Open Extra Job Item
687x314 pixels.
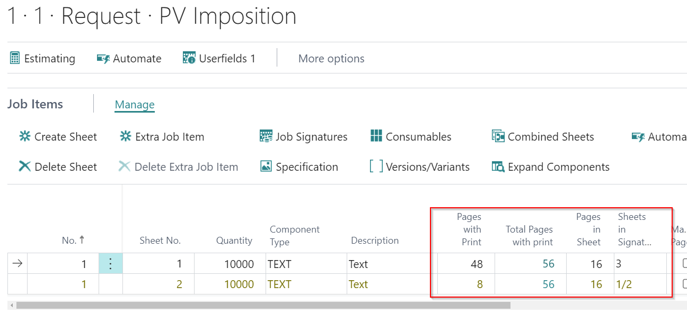(x=162, y=136)
